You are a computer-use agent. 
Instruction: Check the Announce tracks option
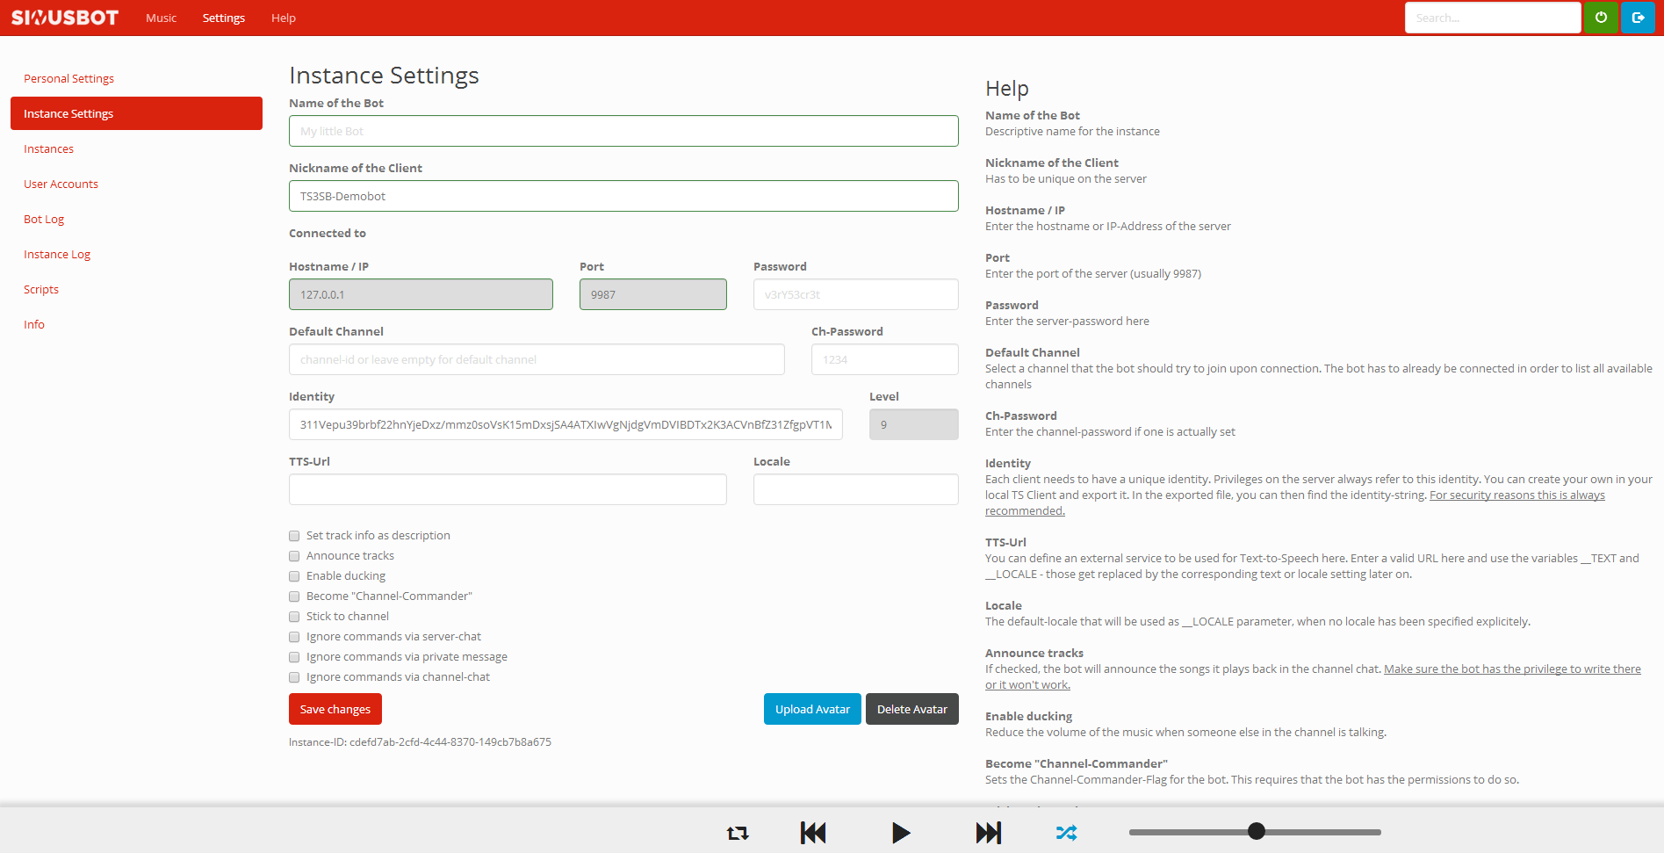pos(294,556)
